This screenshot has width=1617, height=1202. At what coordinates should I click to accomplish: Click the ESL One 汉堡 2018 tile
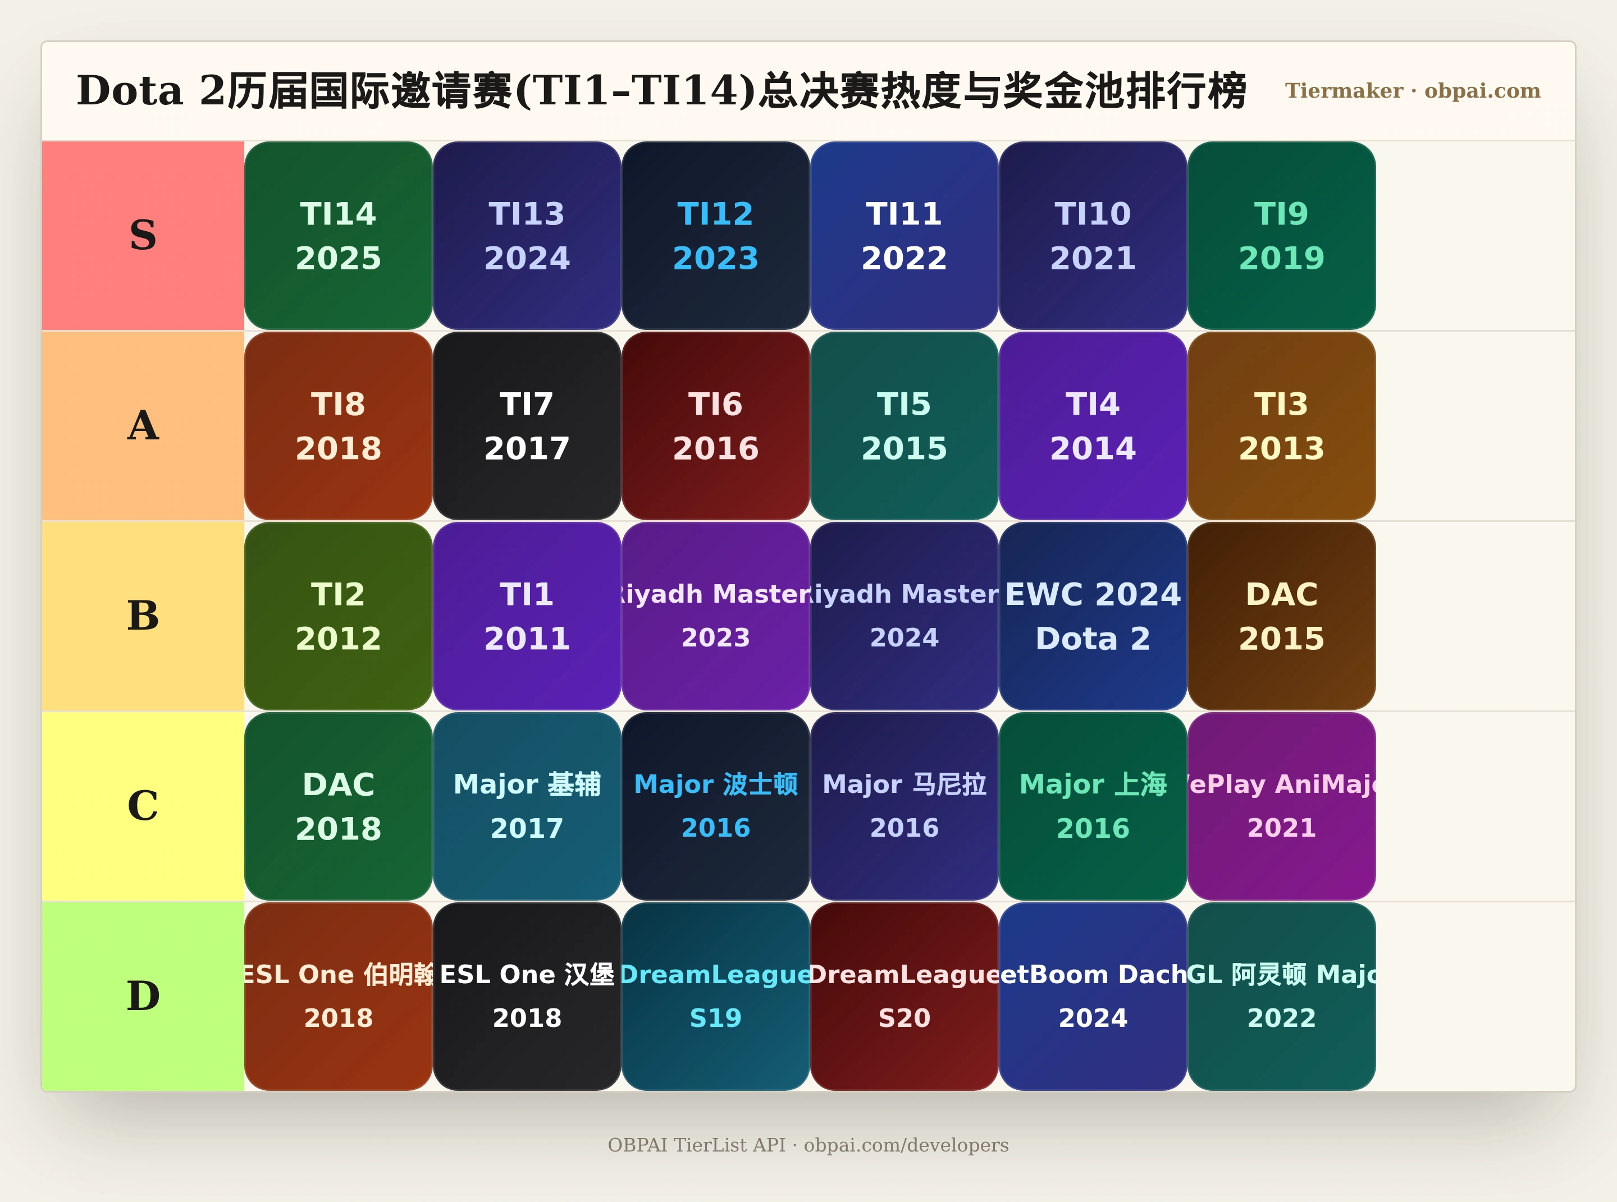527,996
